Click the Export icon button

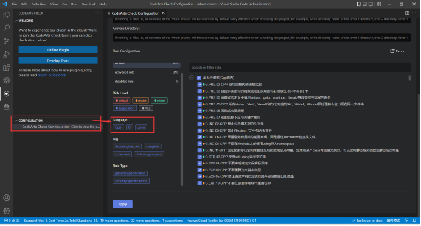[398, 51]
